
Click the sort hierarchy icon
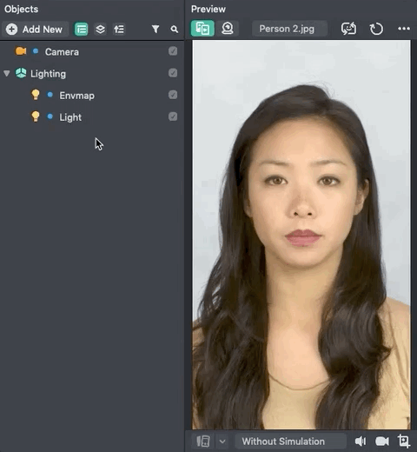[x=119, y=30]
